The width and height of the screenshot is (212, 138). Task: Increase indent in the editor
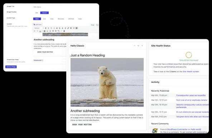tap(56, 31)
